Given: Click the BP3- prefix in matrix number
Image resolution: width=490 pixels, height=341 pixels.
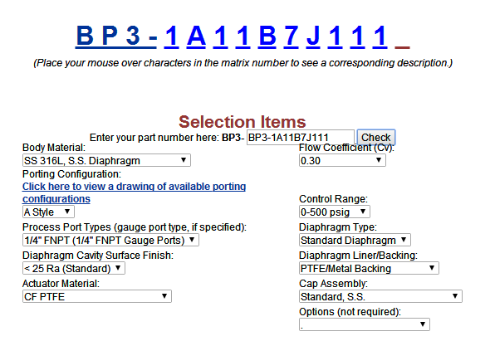Looking at the screenshot, I should [x=116, y=37].
